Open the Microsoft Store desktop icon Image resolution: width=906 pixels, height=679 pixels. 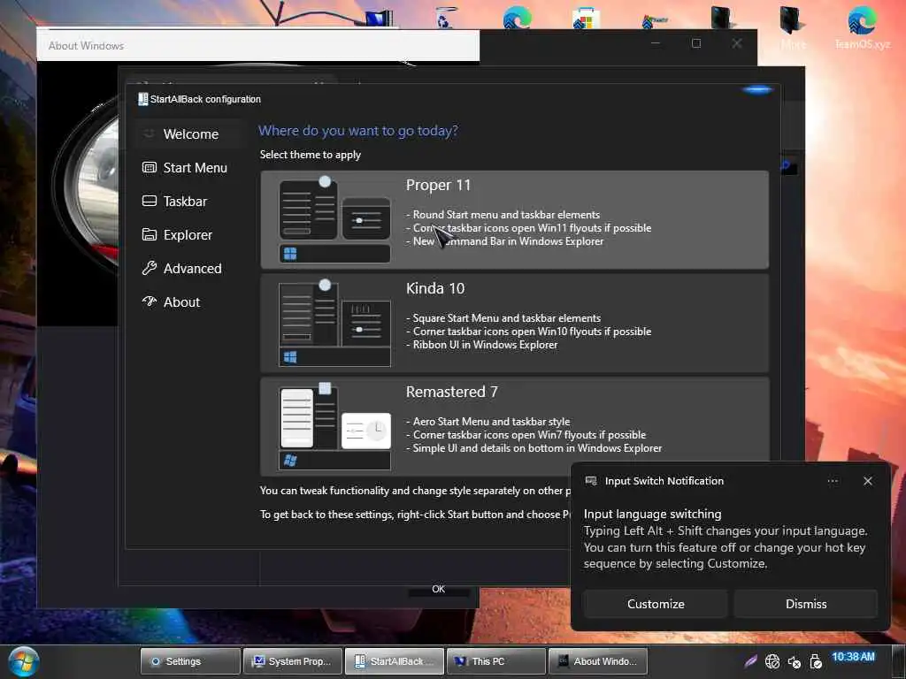pyautogui.click(x=586, y=19)
